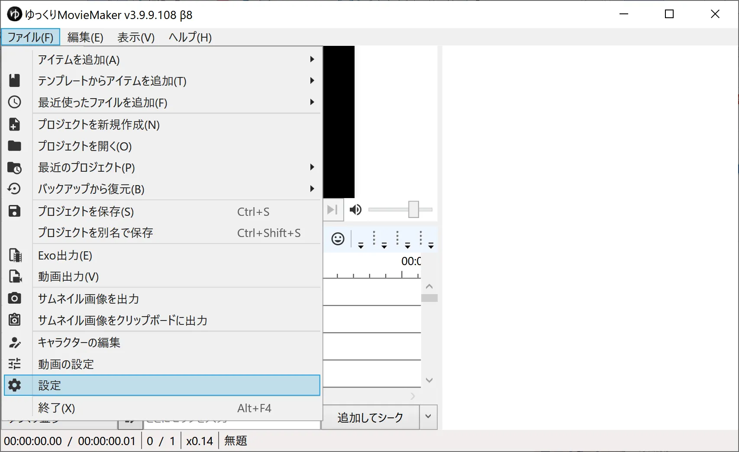Click the volume slider handle
This screenshot has width=739, height=452.
(413, 209)
